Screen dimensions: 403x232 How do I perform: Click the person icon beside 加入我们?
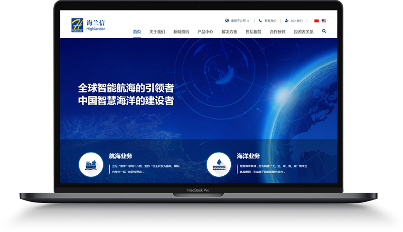[x=287, y=21]
